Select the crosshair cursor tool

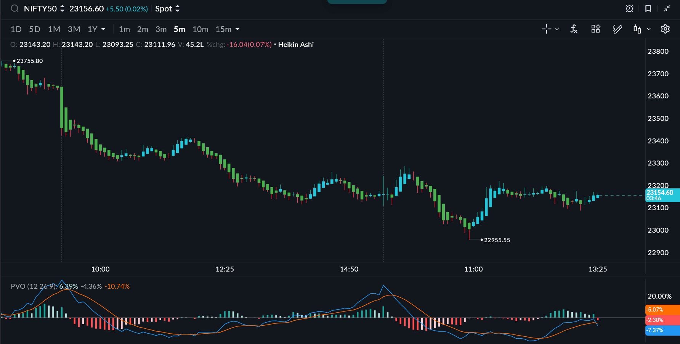[546, 29]
